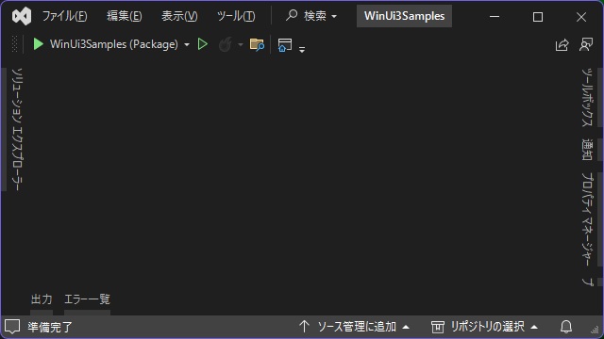Expand the 検索 dropdown arrow

pyautogui.click(x=334, y=17)
